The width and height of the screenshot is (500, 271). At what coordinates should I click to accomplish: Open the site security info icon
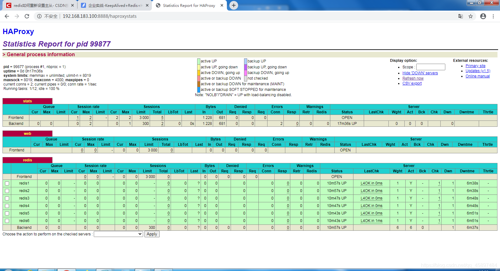[39, 16]
